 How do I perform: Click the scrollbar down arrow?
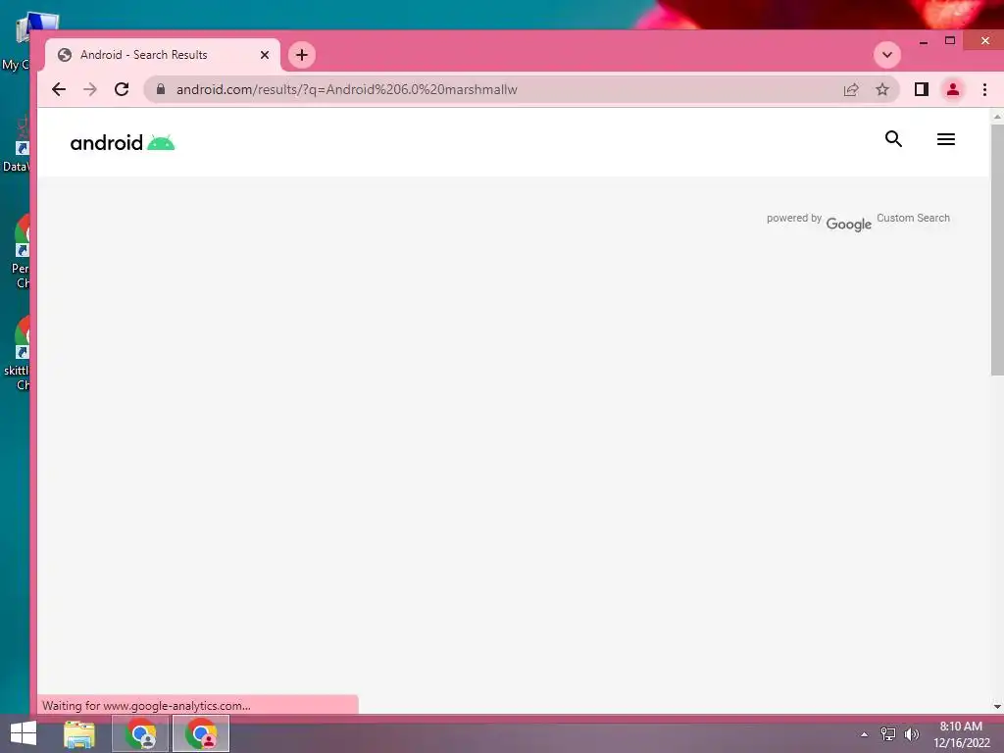point(997,707)
